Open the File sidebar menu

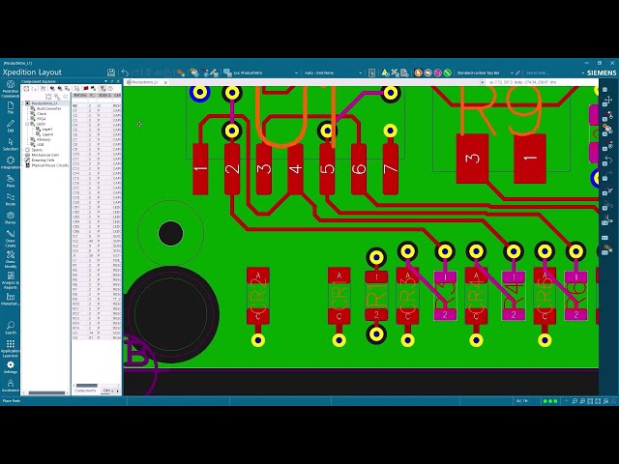[x=11, y=107]
